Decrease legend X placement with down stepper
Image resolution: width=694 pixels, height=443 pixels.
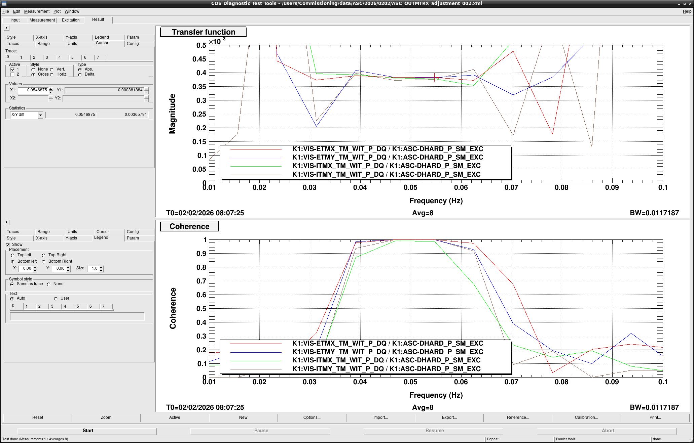[35, 270]
